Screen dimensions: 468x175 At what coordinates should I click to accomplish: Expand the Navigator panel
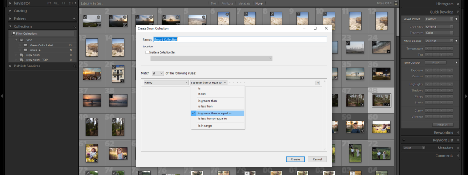tap(11, 3)
